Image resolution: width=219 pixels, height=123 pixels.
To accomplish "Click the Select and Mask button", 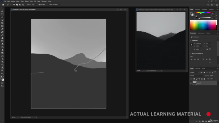I will coord(54,4).
